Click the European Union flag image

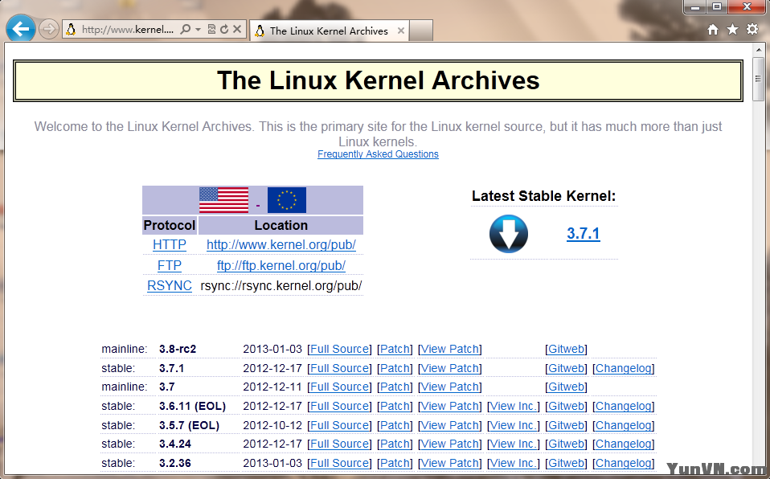tap(287, 200)
